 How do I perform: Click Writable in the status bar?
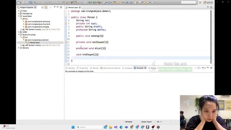(x=128, y=122)
